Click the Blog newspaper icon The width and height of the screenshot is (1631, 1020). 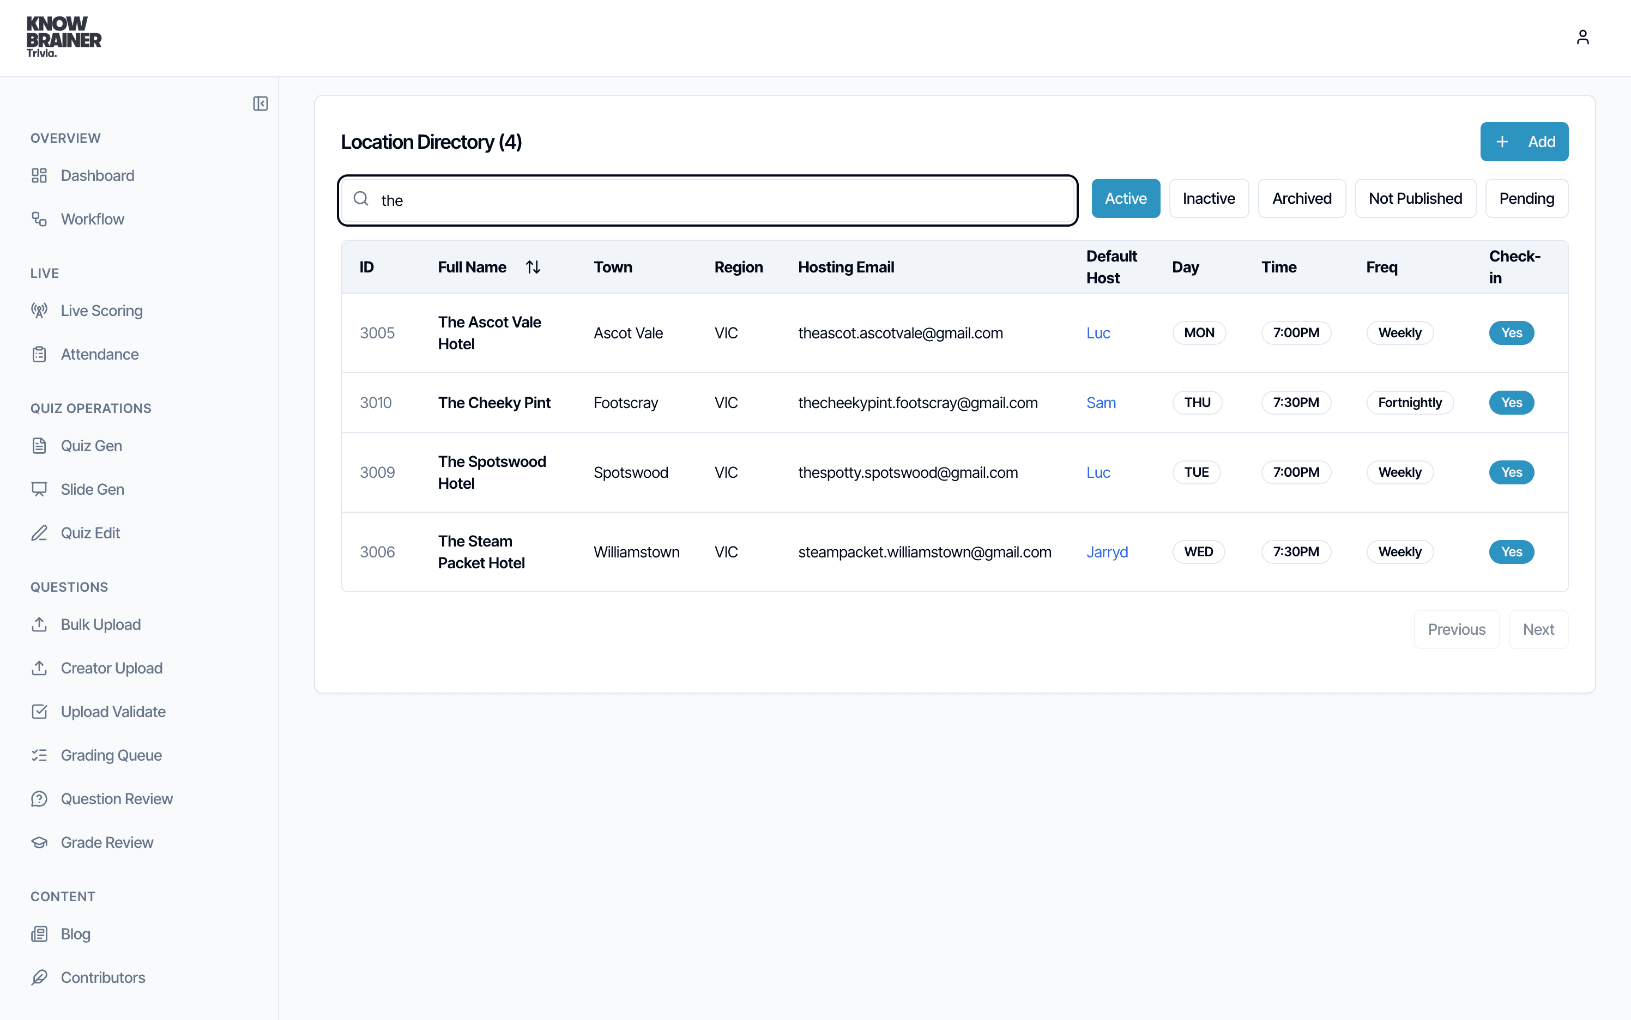point(39,934)
